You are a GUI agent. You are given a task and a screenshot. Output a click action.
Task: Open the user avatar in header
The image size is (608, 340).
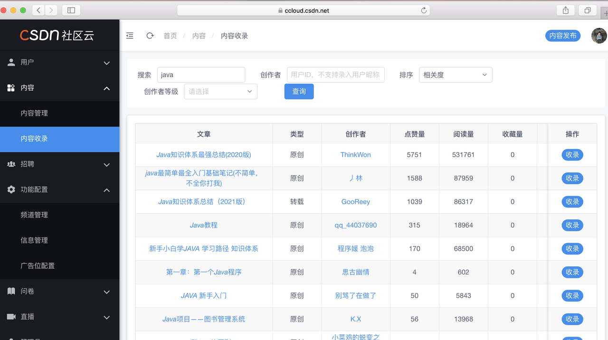598,36
